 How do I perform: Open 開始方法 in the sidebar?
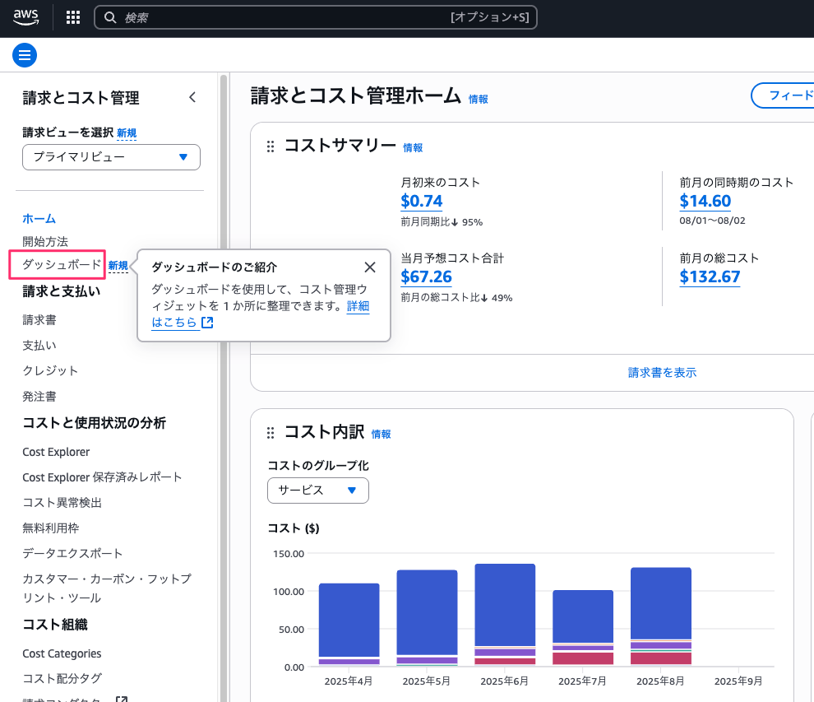45,242
